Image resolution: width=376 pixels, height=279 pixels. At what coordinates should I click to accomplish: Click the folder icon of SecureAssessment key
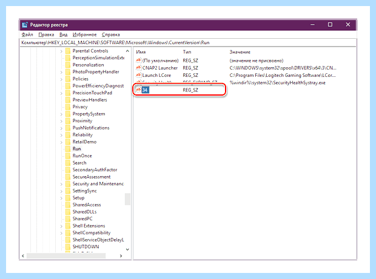coord(68,177)
